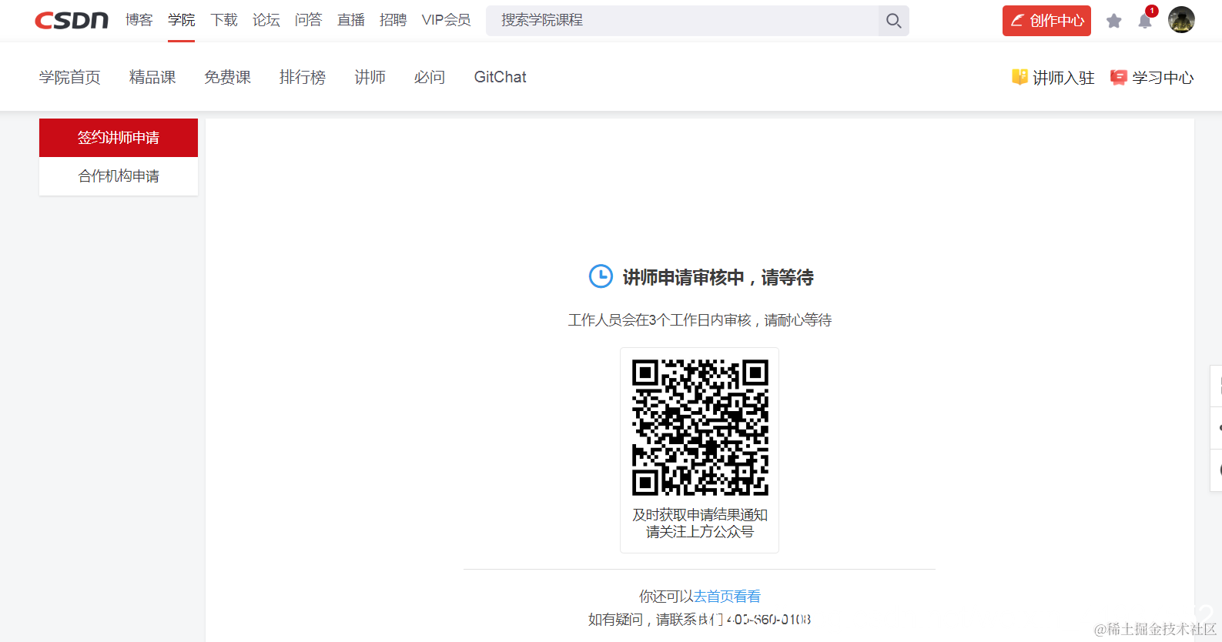Select 合作机构申请 in sidebar
This screenshot has width=1222, height=642.
[119, 176]
